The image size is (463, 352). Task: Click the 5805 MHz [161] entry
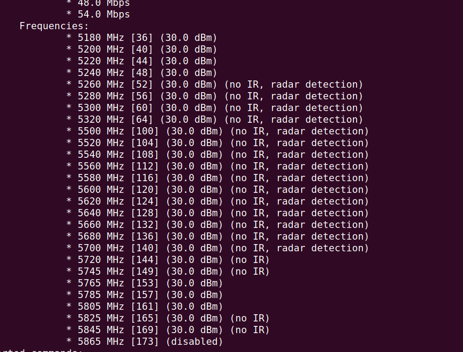[145, 307]
